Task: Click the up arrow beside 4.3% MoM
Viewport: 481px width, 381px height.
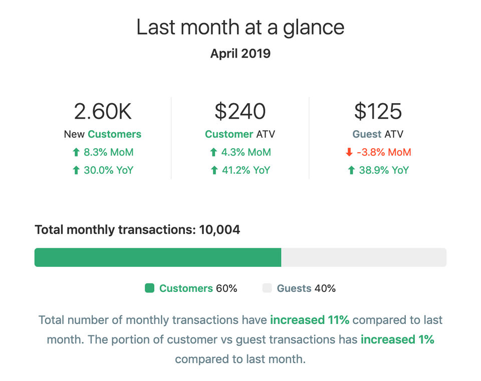Action: tap(213, 152)
